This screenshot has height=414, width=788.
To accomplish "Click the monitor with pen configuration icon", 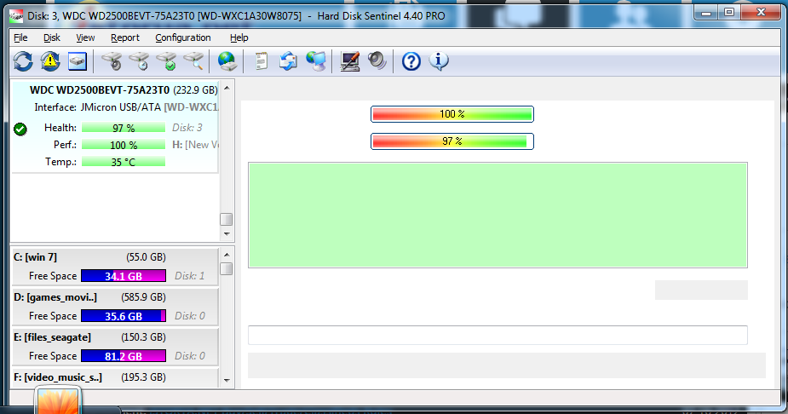I will tap(349, 60).
